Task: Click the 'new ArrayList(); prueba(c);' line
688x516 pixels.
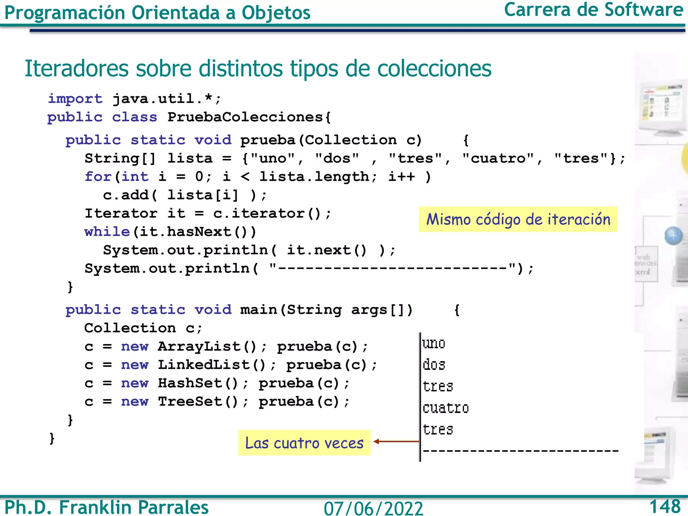Action: click(226, 347)
